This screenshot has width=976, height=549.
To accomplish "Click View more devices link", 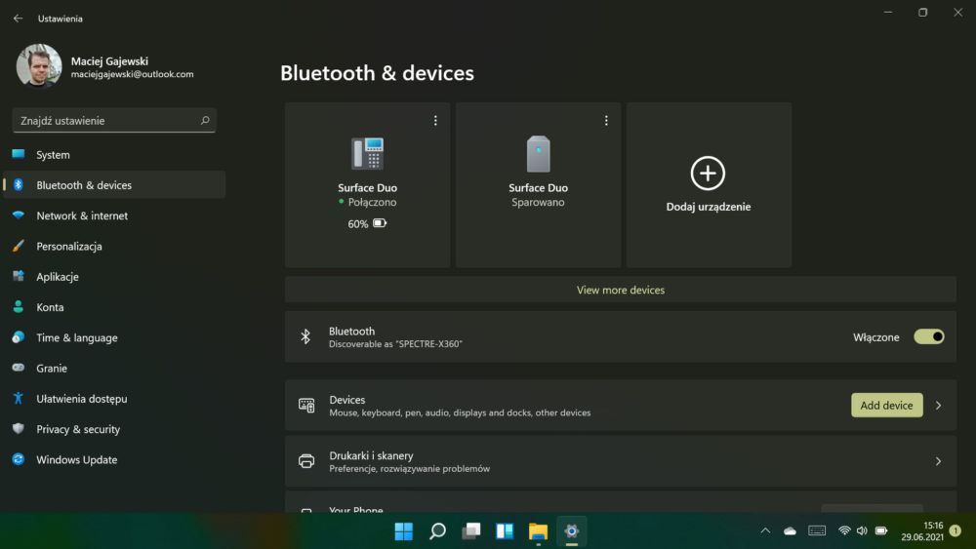I will click(621, 290).
